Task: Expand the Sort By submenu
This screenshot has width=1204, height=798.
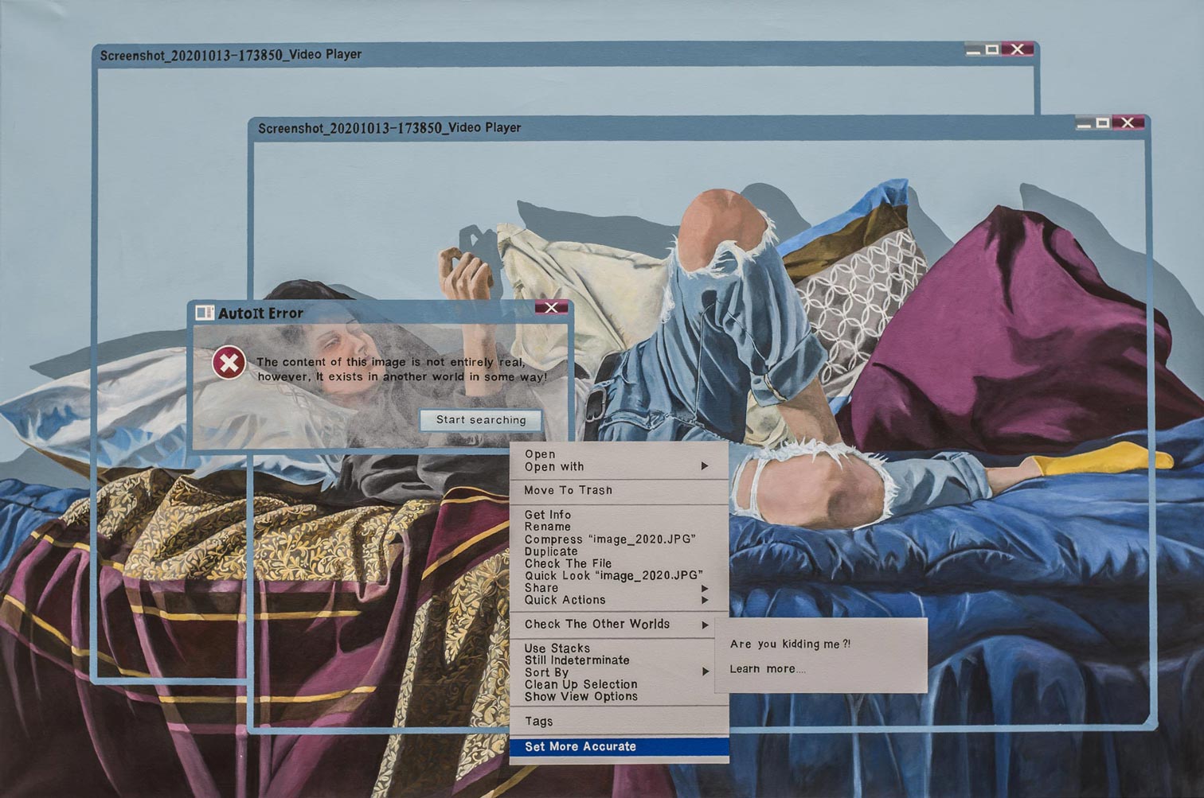Action: pos(619,672)
